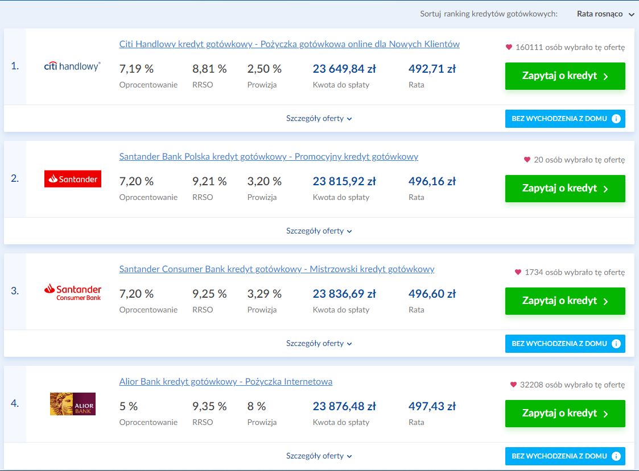Viewport: 639px width, 471px height.
Task: Click the '23 836,69 zł' repayment amount
Action: coord(344,294)
